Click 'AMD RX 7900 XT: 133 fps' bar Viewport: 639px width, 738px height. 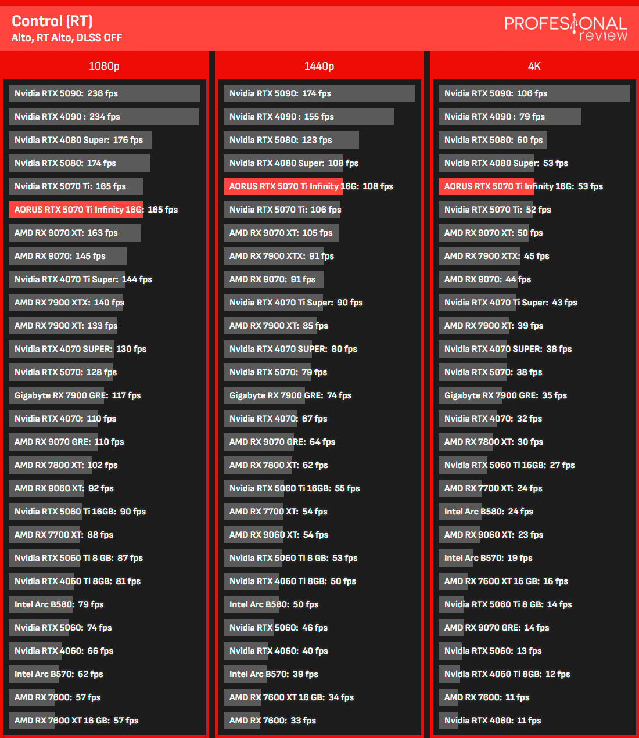pos(63,326)
